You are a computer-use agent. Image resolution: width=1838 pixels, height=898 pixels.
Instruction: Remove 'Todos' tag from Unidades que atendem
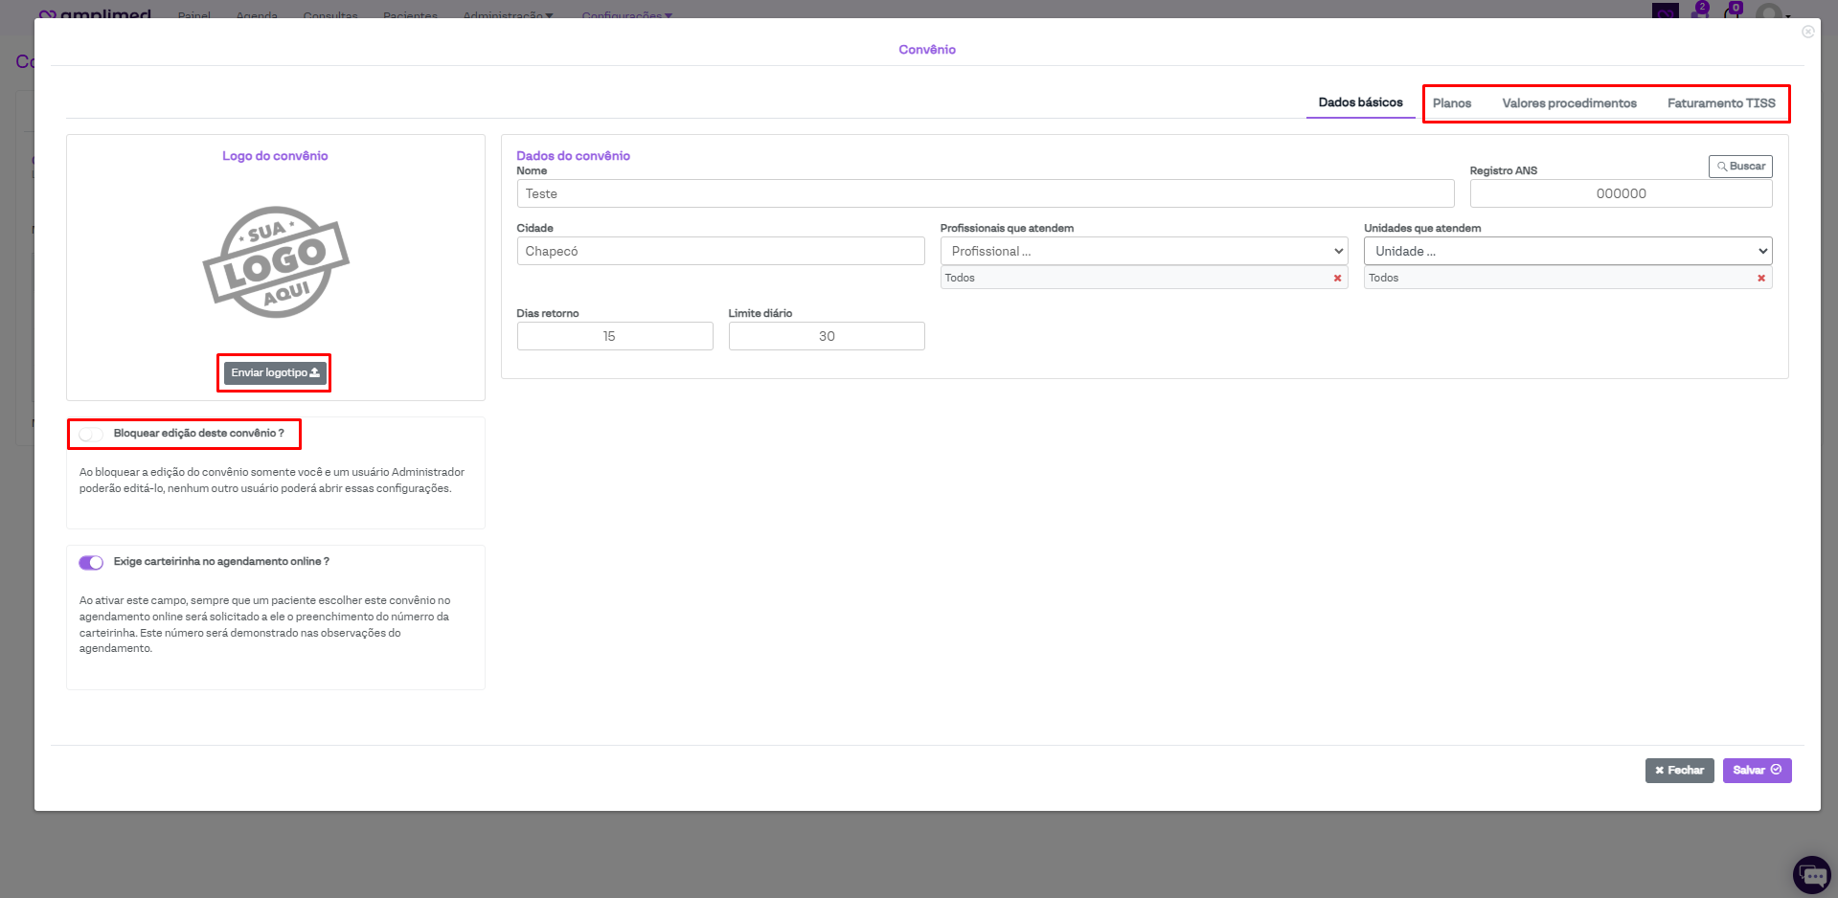[1760, 279]
